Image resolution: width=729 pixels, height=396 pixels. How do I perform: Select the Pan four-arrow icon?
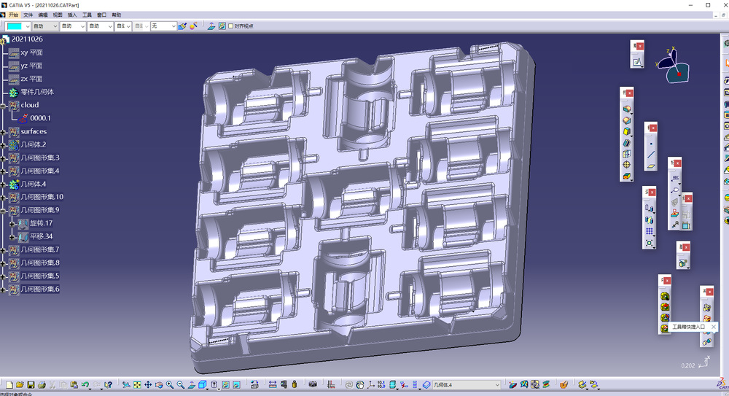click(x=148, y=385)
